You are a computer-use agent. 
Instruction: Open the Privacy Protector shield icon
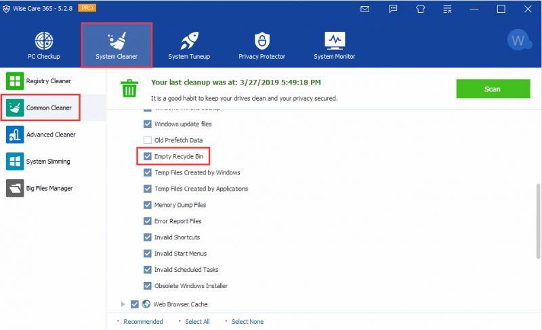pyautogui.click(x=262, y=41)
